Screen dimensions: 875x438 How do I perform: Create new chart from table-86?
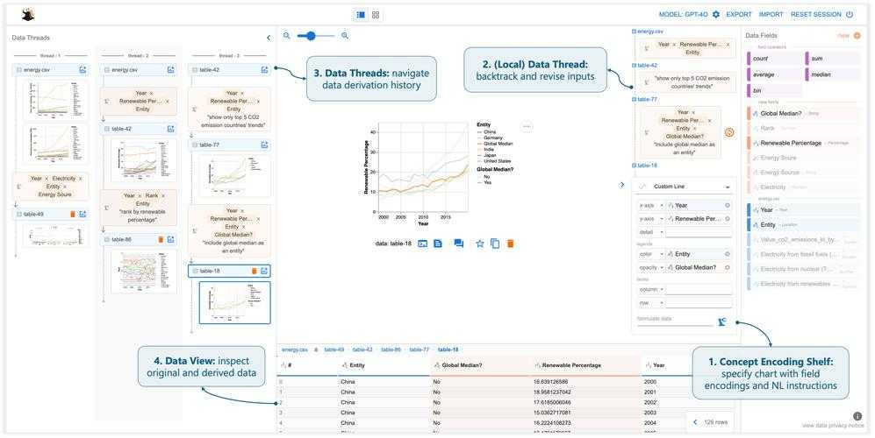pos(171,239)
